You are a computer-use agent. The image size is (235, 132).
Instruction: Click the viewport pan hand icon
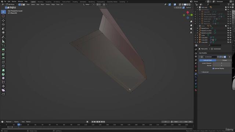click(191, 25)
